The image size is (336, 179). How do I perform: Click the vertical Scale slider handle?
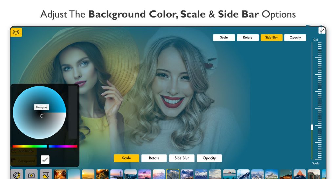[312, 127]
